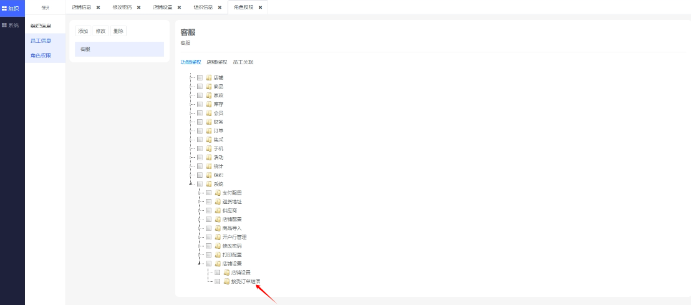Viewport: 691px width, 305px height.
Task: Close the 修改密码 tab
Action: [x=138, y=7]
